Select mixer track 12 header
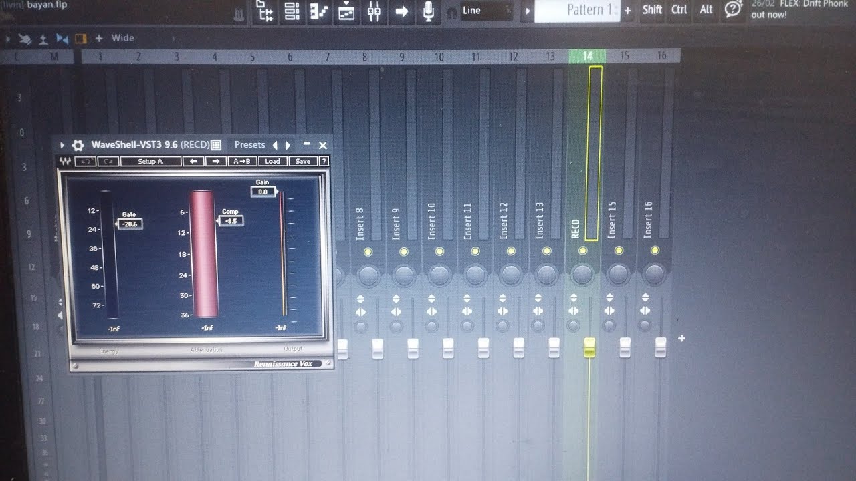856x481 pixels. click(514, 57)
